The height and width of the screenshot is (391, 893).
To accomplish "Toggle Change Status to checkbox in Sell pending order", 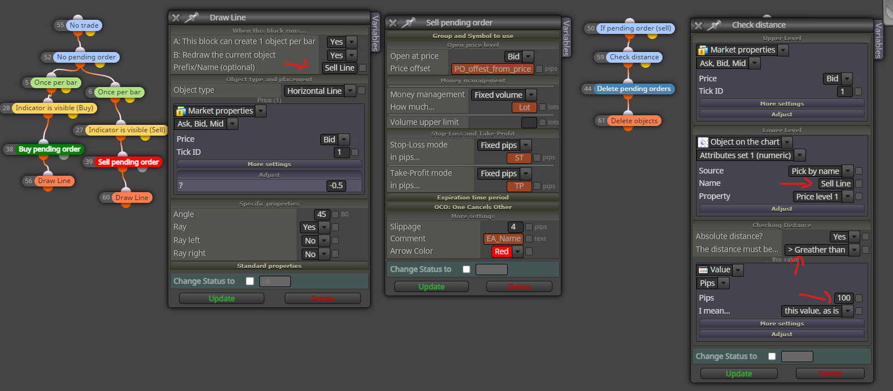I will pos(466,270).
